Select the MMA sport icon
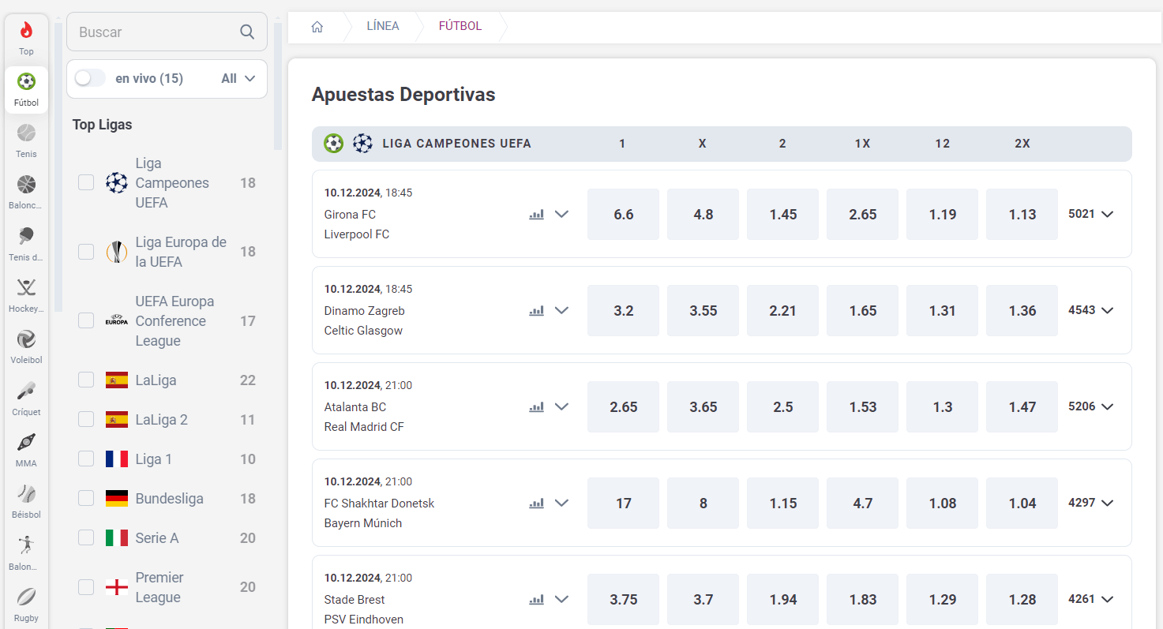The height and width of the screenshot is (629, 1163). click(26, 443)
